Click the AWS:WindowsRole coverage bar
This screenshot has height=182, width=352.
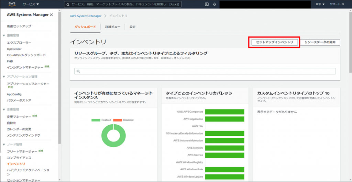click(x=224, y=169)
